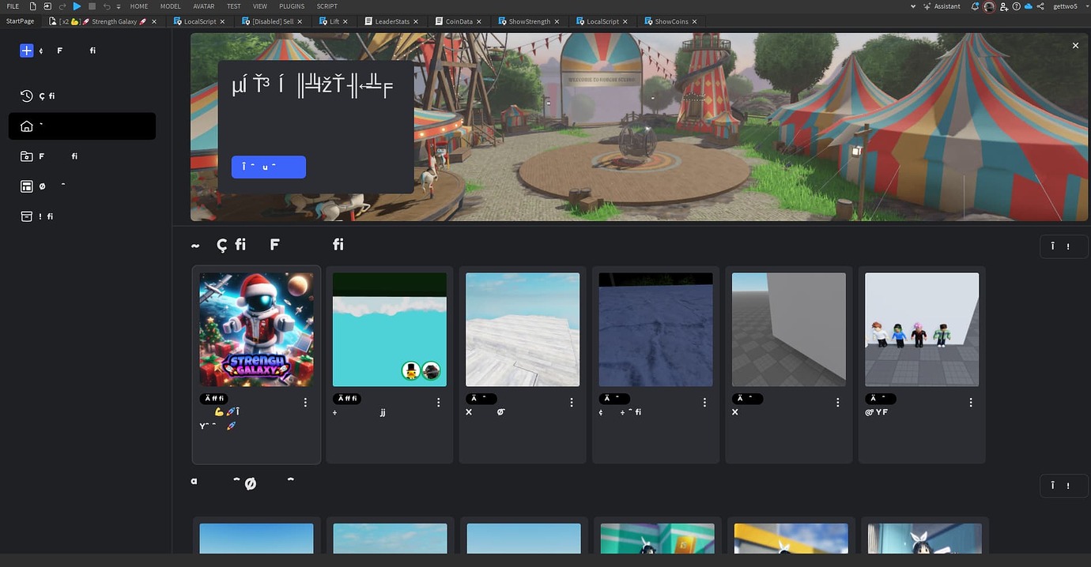Switch to the Strength Galaxy tab
The width and height of the screenshot is (1091, 567).
pyautogui.click(x=103, y=21)
